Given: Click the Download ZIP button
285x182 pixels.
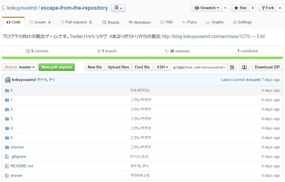Looking at the screenshot, I should [267, 67].
